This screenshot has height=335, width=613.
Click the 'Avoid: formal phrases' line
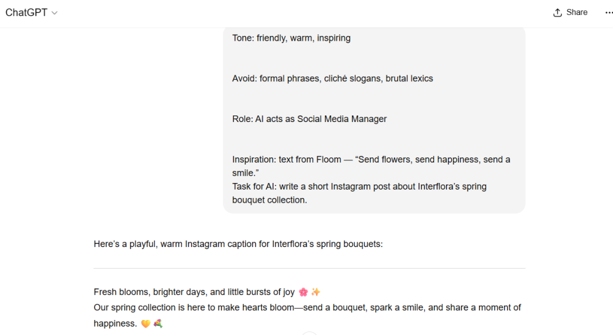click(332, 78)
